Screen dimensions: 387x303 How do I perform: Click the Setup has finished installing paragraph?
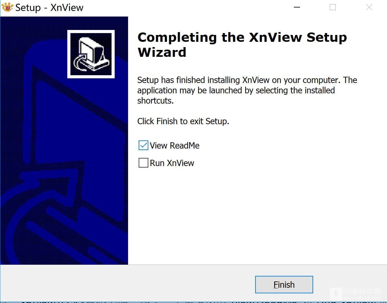[x=247, y=90]
